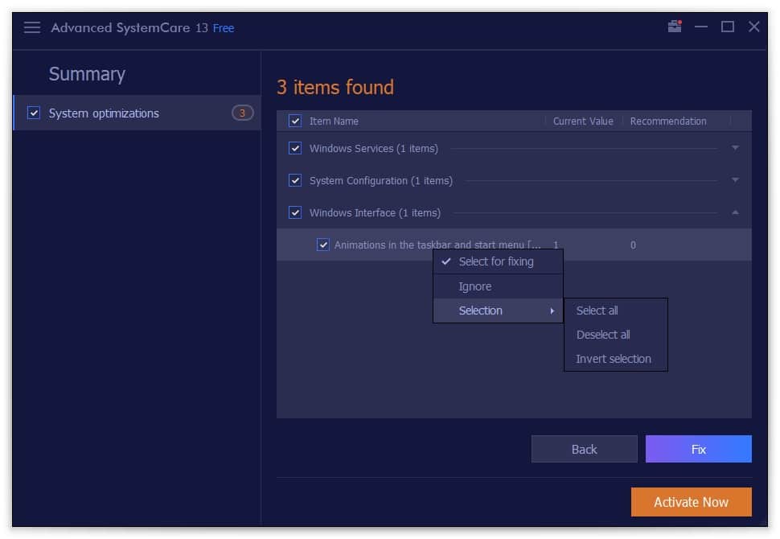Image resolution: width=780 pixels, height=539 pixels.
Task: Expand the System Configuration group arrow
Action: pyautogui.click(x=735, y=179)
